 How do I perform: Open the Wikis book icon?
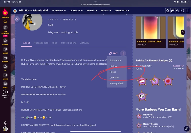[x=5, y=84]
